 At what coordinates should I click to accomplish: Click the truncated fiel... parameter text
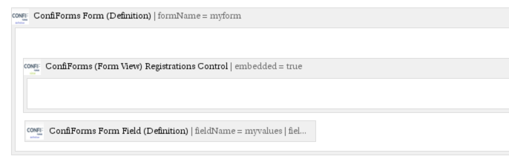(x=297, y=131)
